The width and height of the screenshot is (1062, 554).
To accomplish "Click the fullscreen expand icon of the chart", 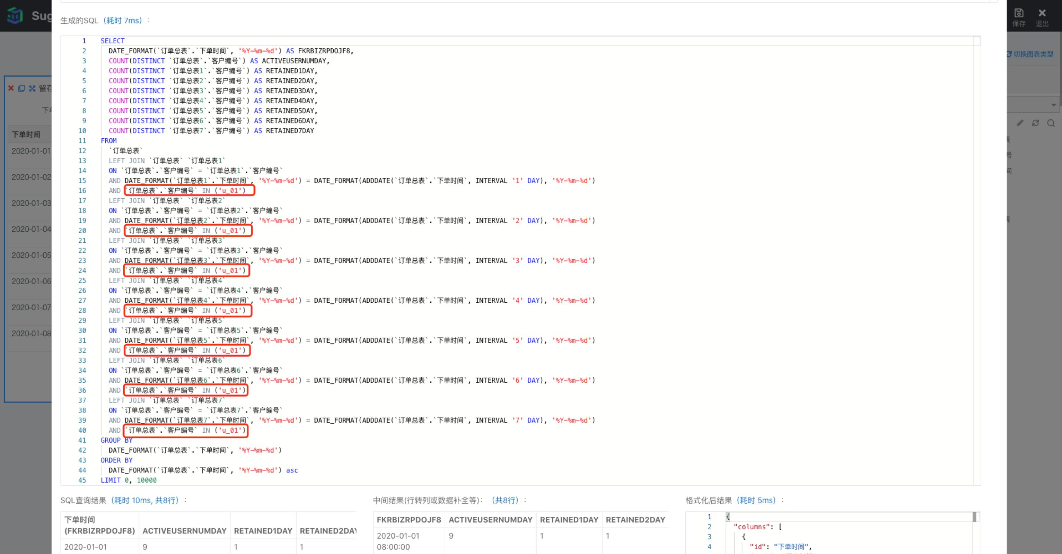I will tap(32, 88).
